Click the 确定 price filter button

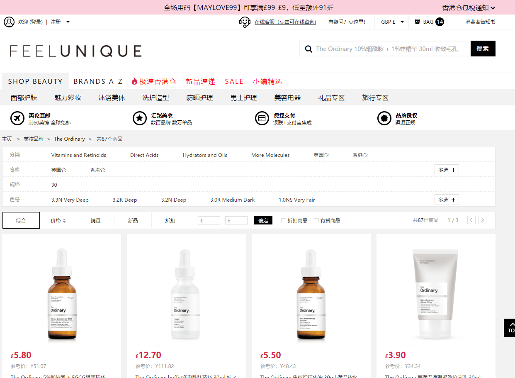(263, 221)
